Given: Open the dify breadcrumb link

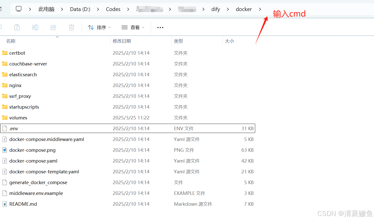Looking at the screenshot, I should pos(215,9).
